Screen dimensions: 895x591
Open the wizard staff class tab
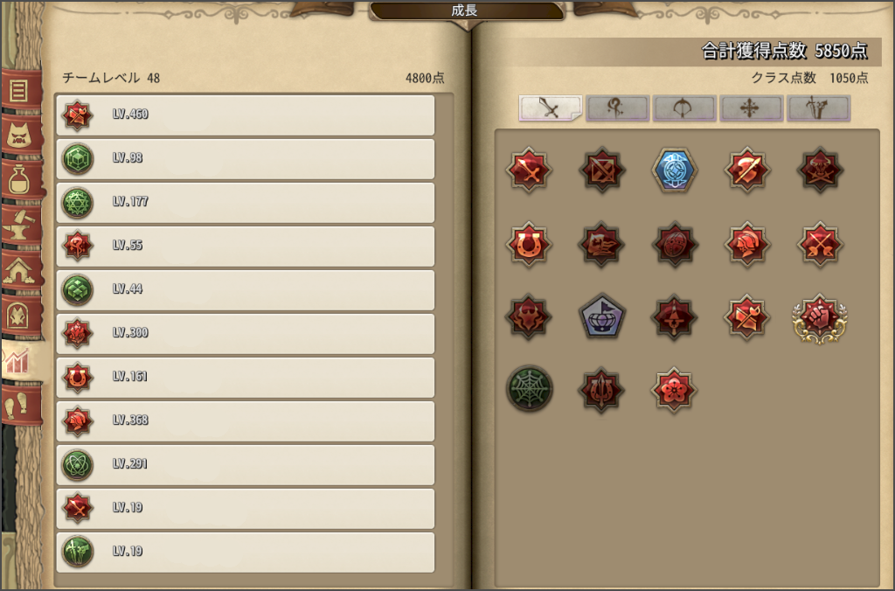(x=618, y=108)
